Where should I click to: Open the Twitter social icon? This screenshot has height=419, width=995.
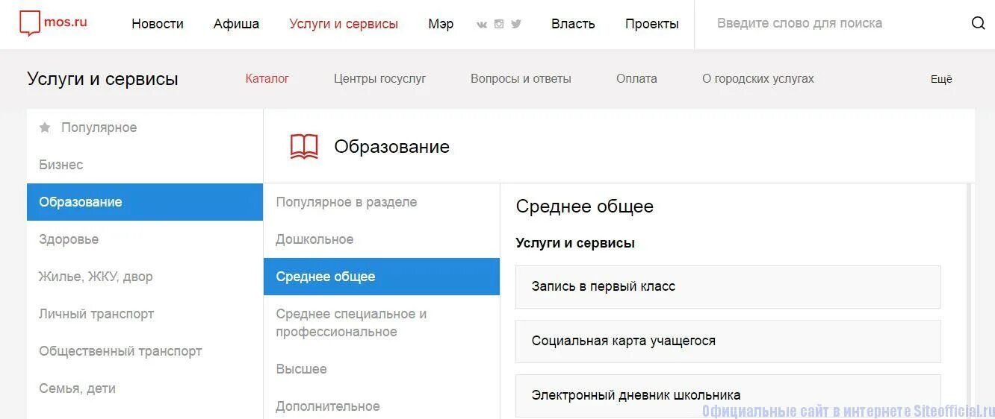[516, 24]
